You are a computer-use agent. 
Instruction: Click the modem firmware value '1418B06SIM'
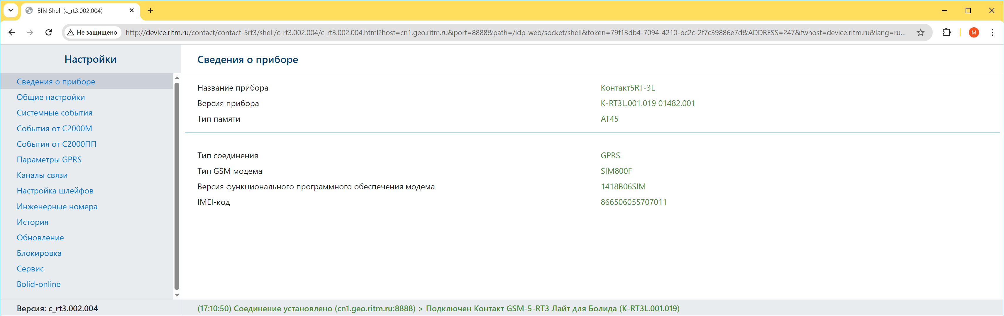coord(623,187)
